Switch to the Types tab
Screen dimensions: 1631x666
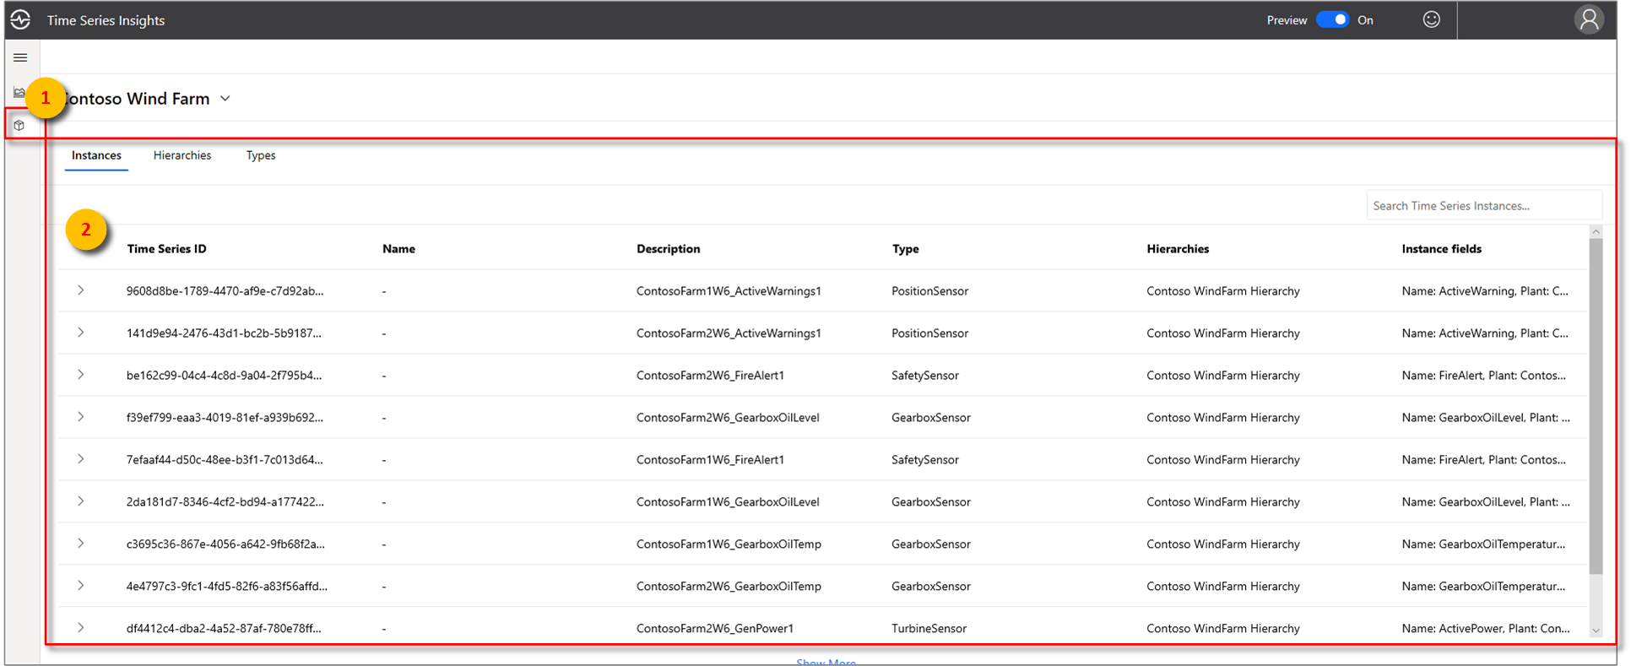(x=261, y=155)
